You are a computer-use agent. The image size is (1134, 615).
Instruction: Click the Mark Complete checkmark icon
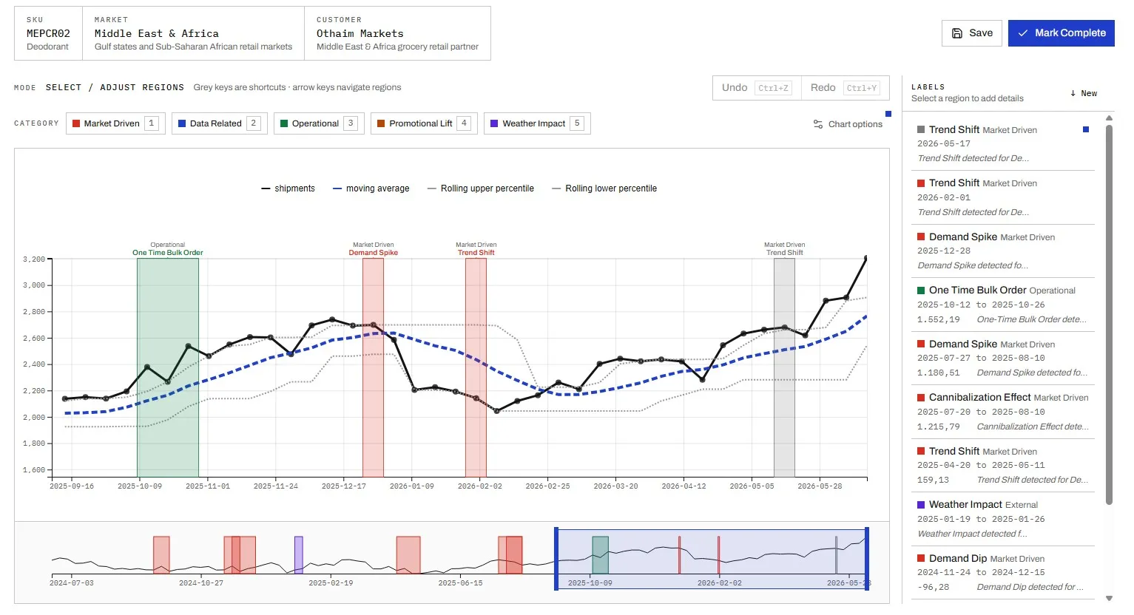[x=1023, y=33]
